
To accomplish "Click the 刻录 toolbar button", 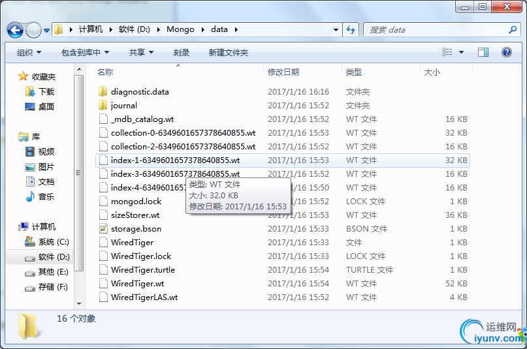I will pyautogui.click(x=182, y=52).
